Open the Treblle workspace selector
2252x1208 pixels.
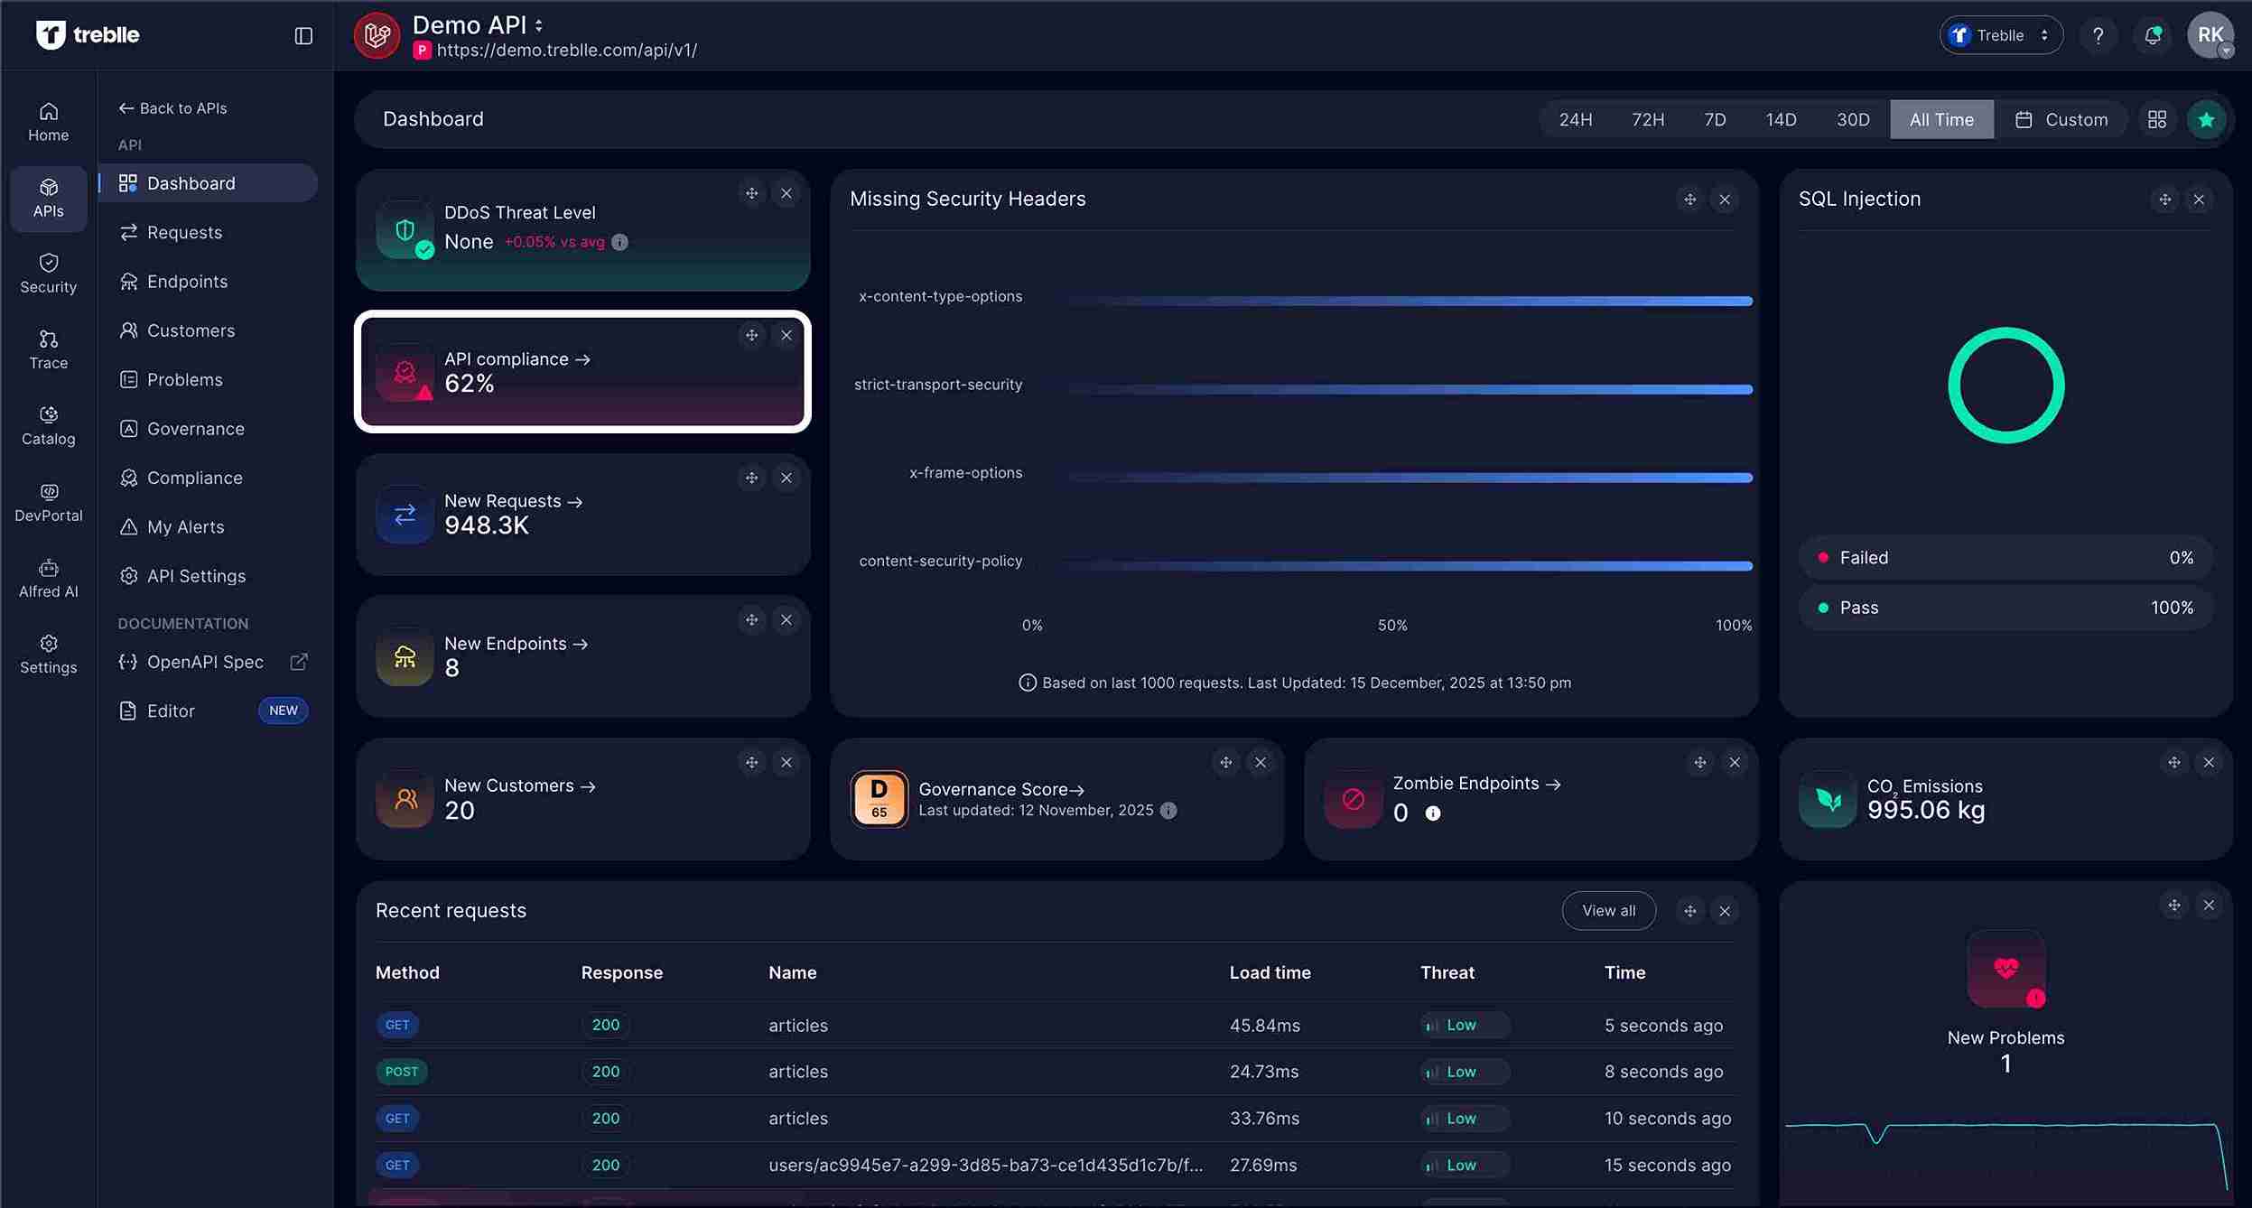1999,34
